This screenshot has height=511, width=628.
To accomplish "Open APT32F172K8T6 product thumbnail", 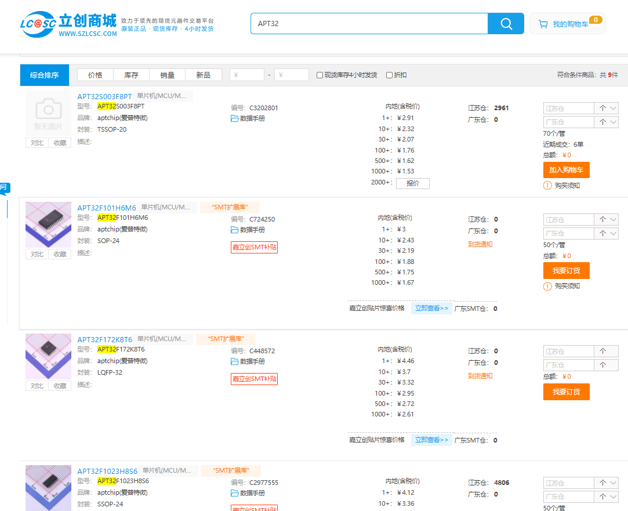I will click(49, 356).
